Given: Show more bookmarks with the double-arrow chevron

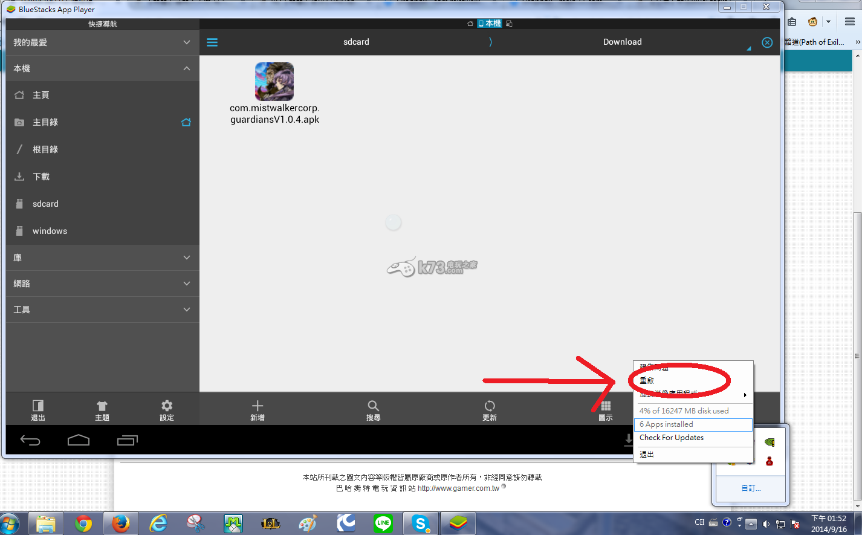Looking at the screenshot, I should [x=857, y=42].
